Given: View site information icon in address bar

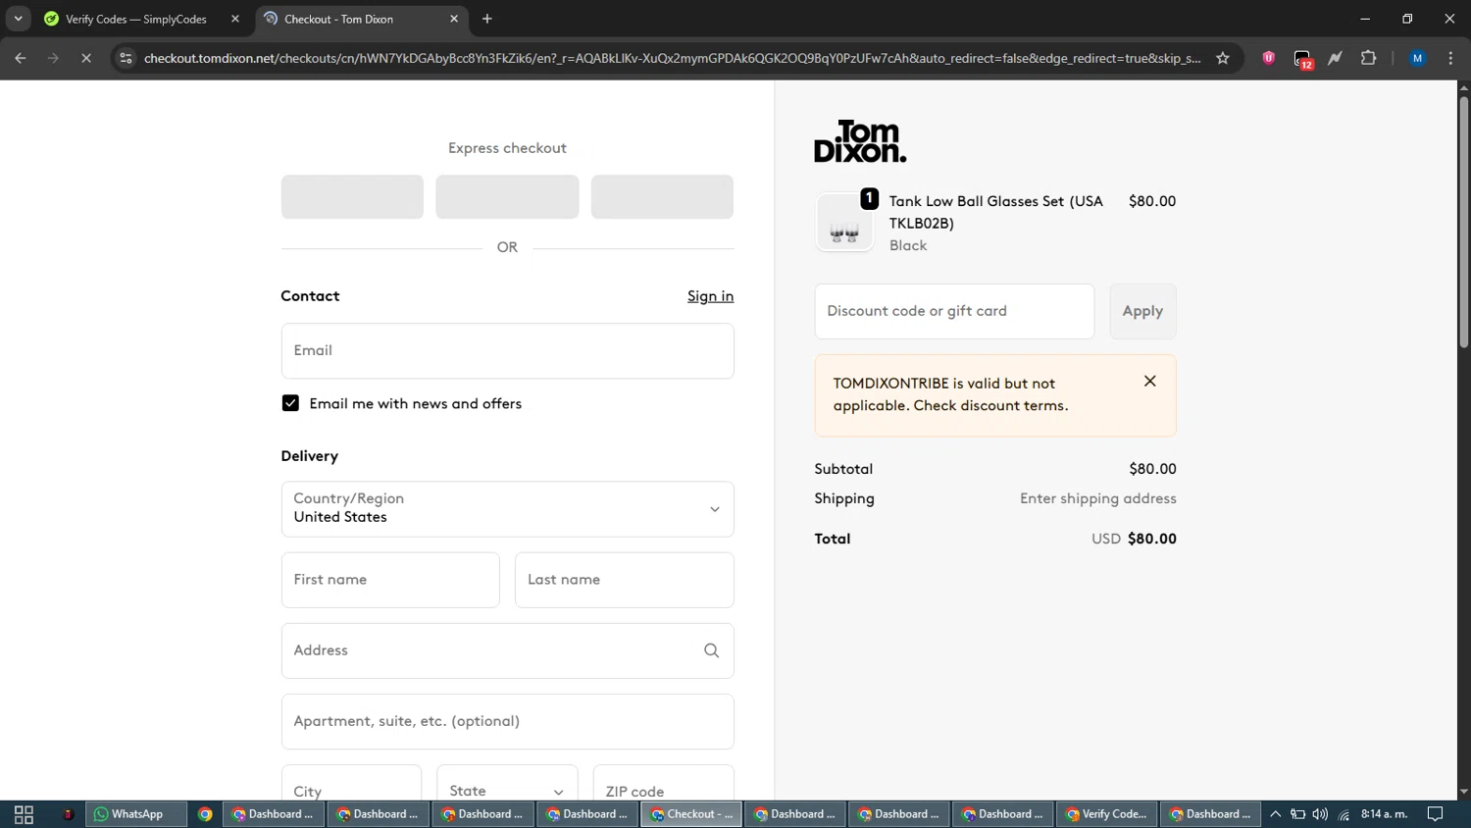Looking at the screenshot, I should 126,58.
